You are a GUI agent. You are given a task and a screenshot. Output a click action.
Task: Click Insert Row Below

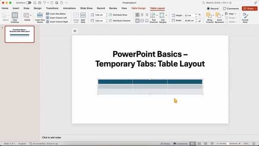point(56,14)
